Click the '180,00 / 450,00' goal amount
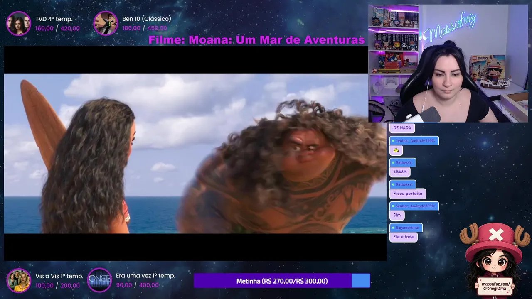This screenshot has width=532, height=299. click(145, 28)
